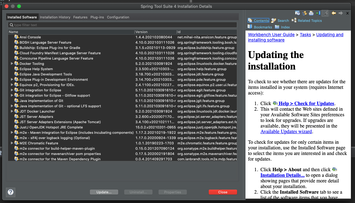
Task: Click the Update... button
Action: click(x=104, y=192)
